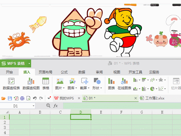
Task: Insert a column chart from small chart icons
Action: (x=135, y=80)
